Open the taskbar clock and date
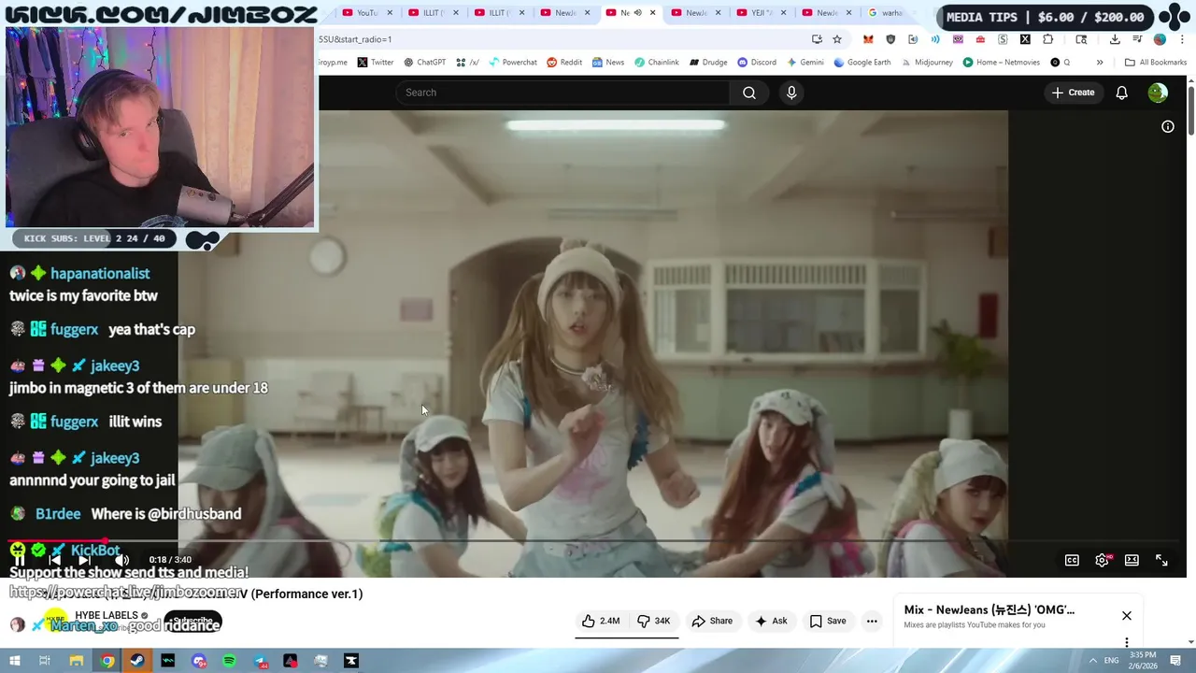 1143,661
